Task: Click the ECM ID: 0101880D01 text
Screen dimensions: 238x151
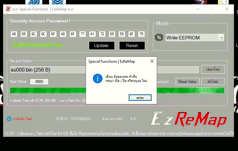Action: pos(73,119)
